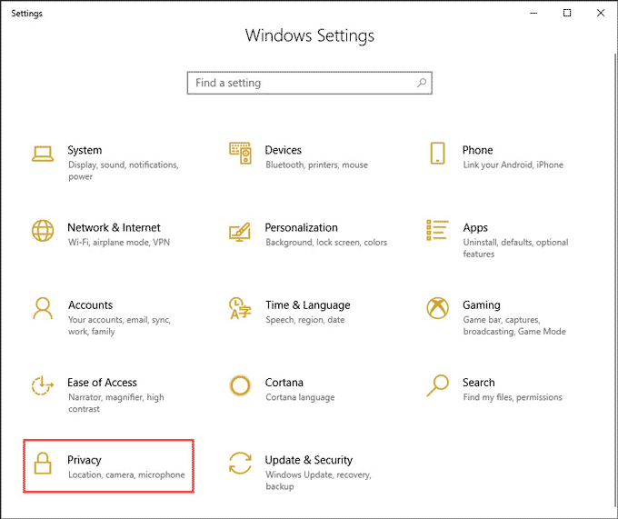The image size is (618, 519).
Task: Maximize the Settings window
Action: 567,13
